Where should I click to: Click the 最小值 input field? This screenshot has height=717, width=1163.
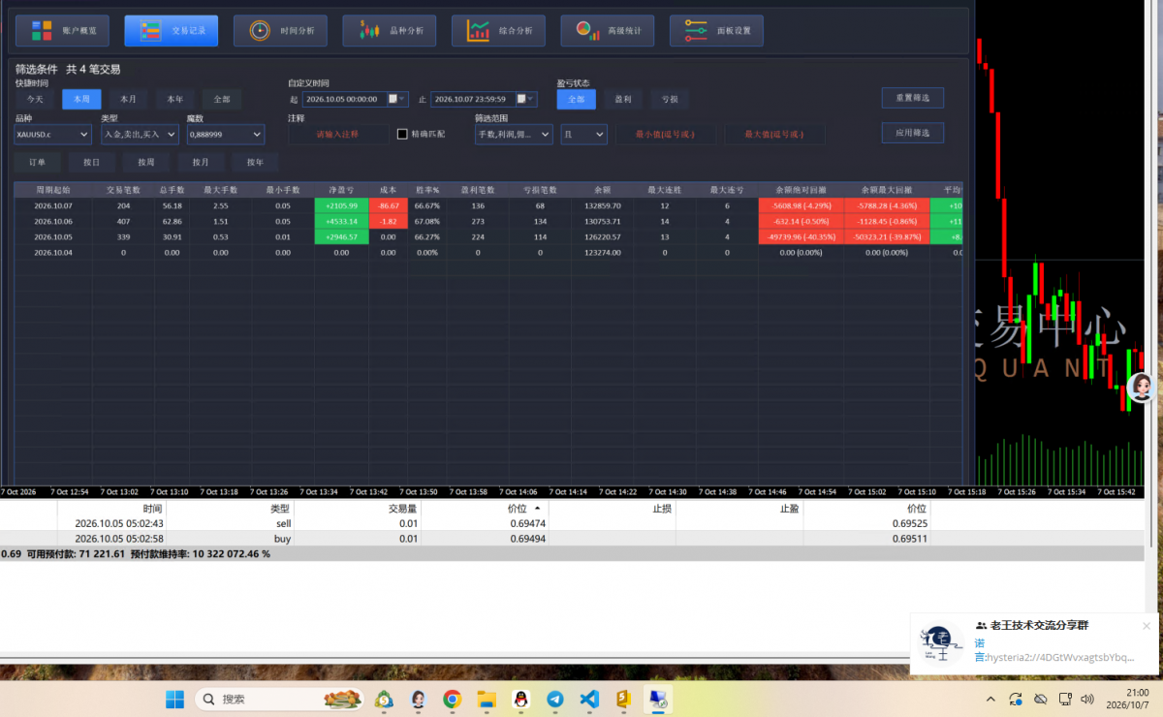(x=666, y=134)
